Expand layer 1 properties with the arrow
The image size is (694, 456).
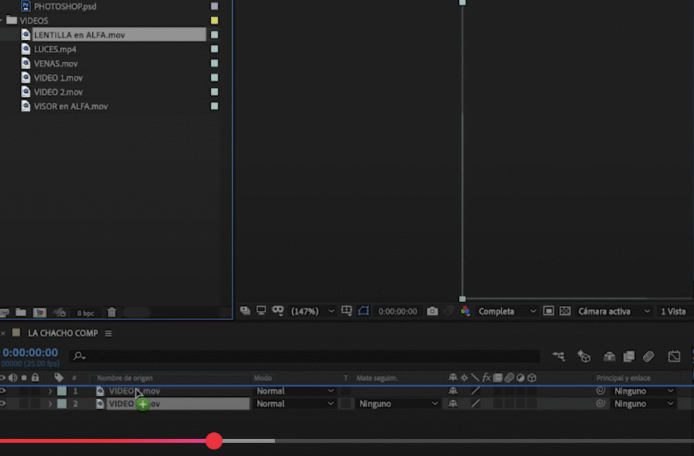50,392
